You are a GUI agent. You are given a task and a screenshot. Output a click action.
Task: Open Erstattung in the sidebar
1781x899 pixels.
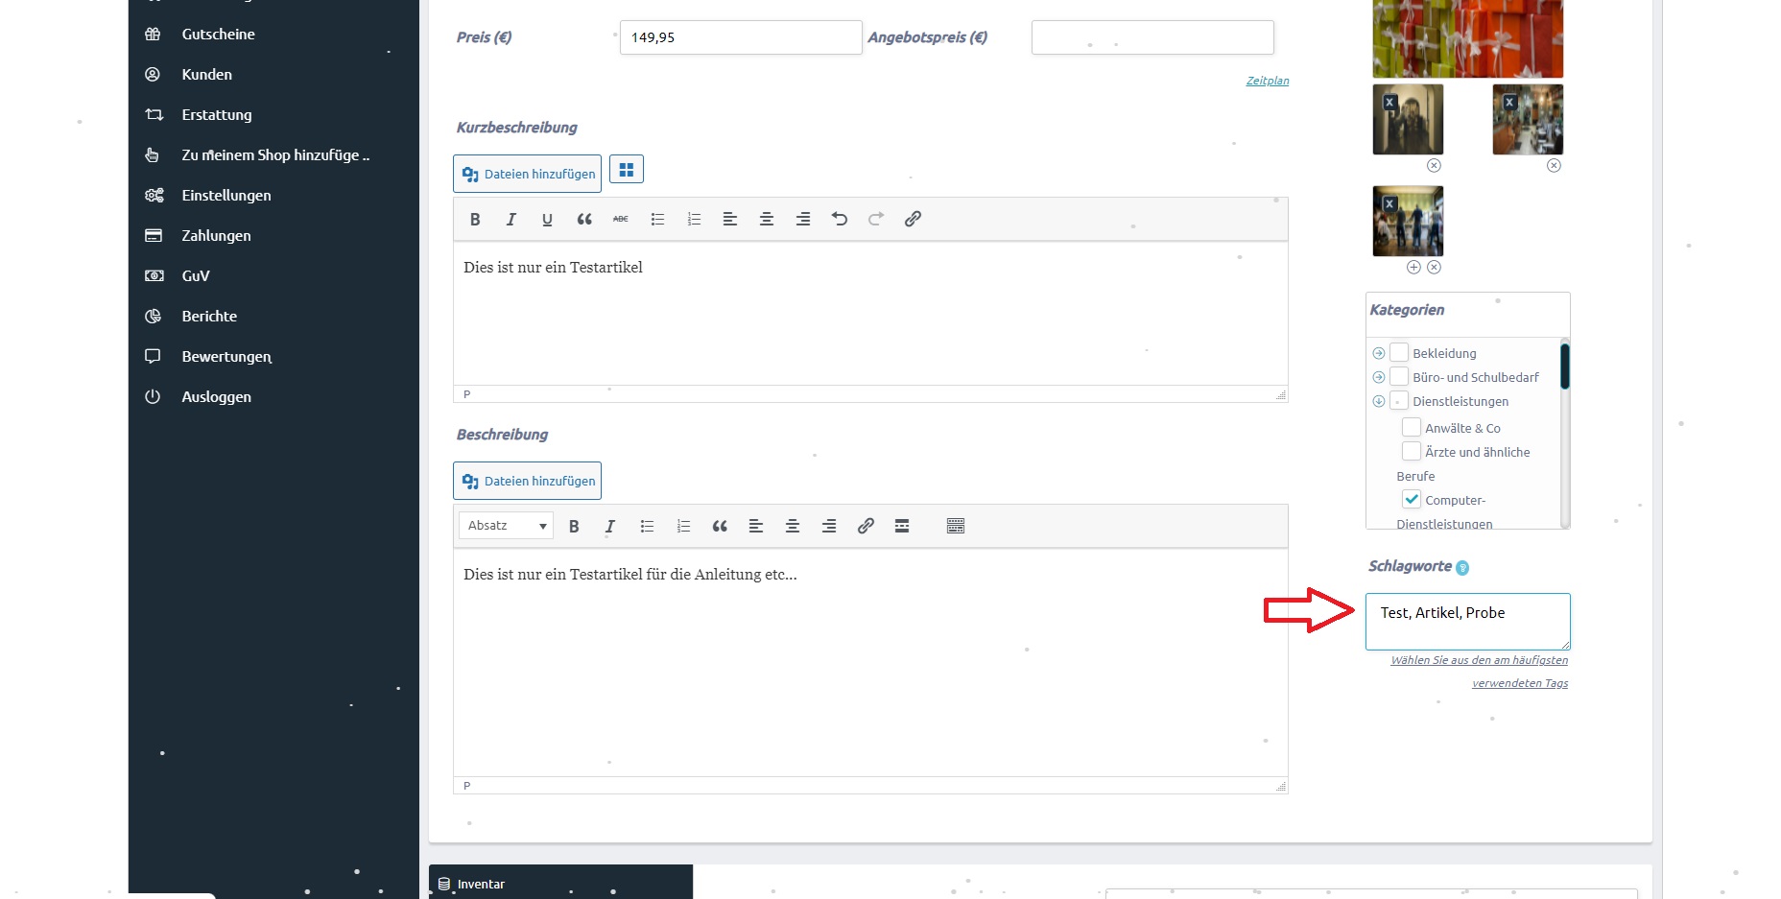tap(217, 114)
